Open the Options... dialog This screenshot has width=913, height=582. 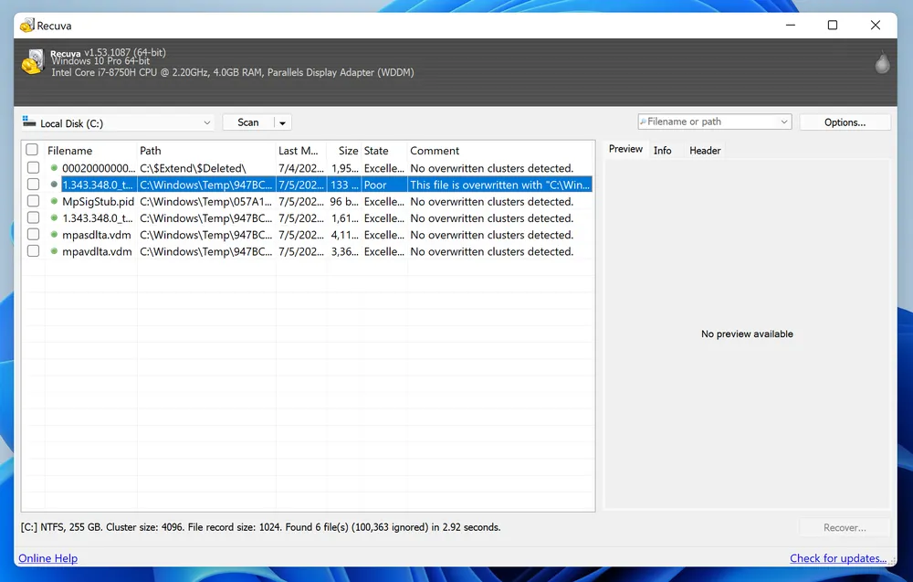click(x=845, y=122)
